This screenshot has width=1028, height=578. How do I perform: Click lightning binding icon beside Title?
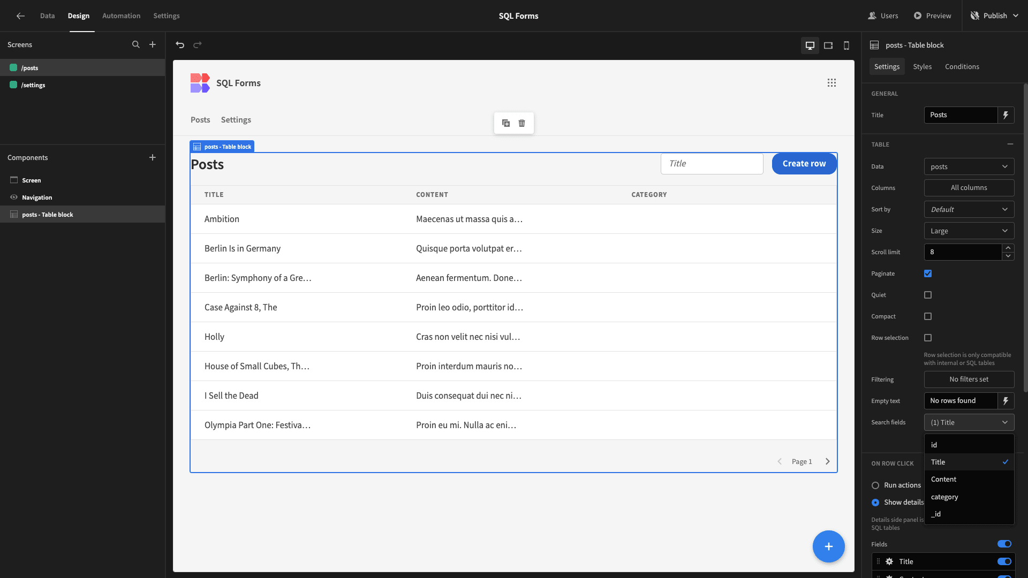[1006, 115]
